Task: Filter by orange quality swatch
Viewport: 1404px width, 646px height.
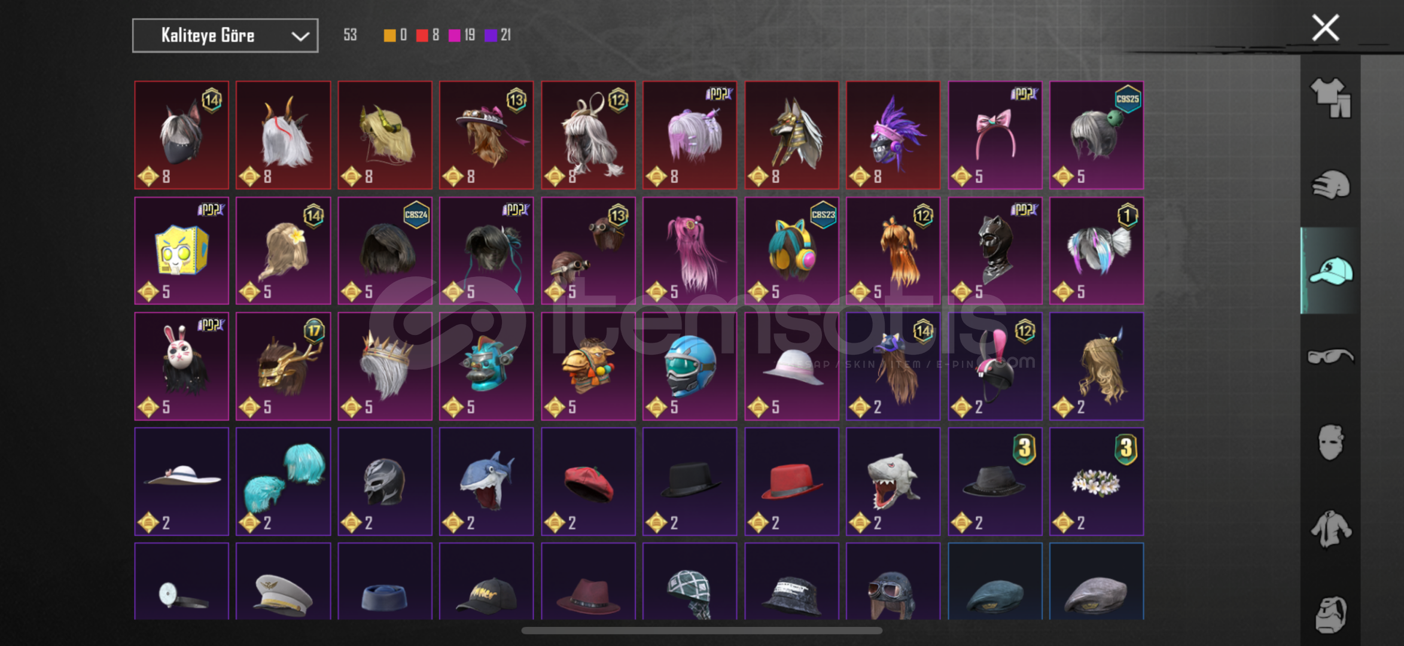Action: tap(389, 35)
